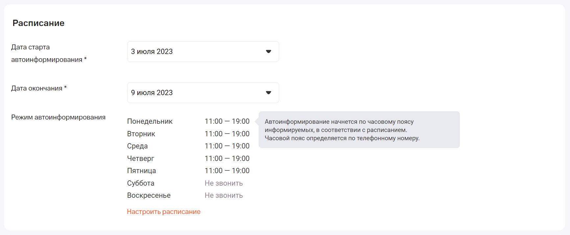Select the Суббота day label
Viewport: 570px width, 235px height.
pyautogui.click(x=141, y=183)
